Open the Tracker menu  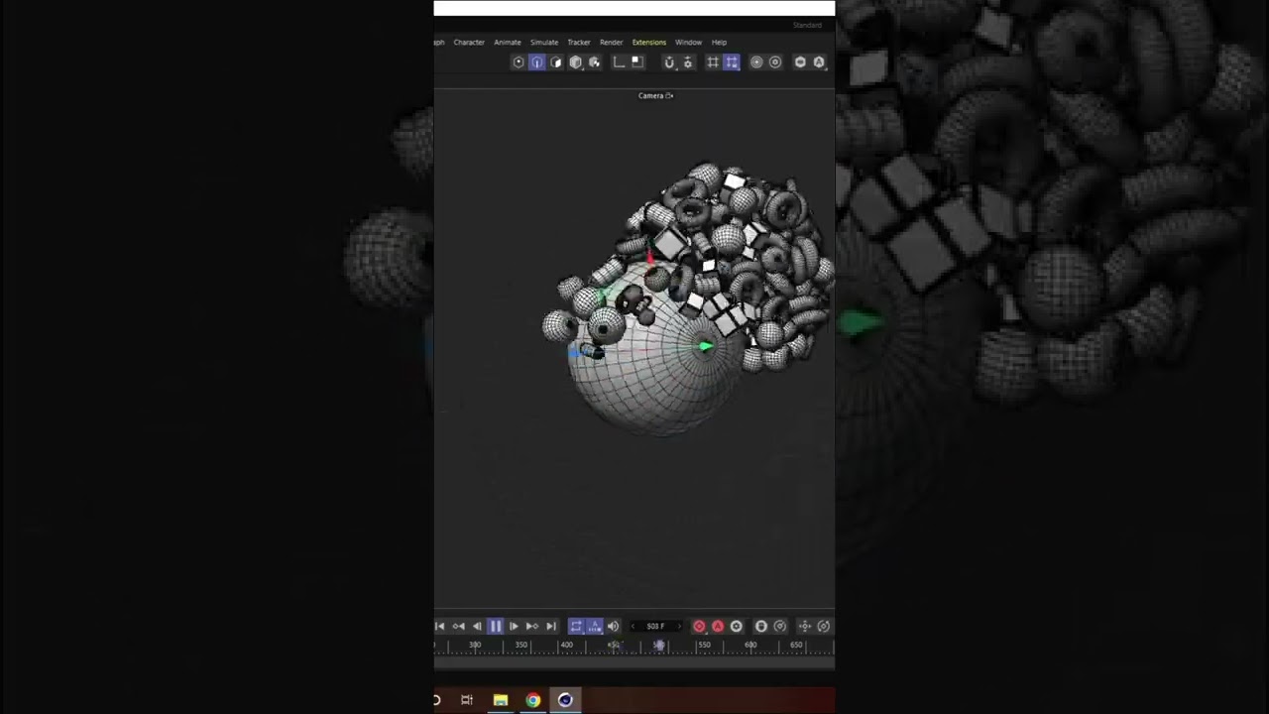(x=579, y=43)
